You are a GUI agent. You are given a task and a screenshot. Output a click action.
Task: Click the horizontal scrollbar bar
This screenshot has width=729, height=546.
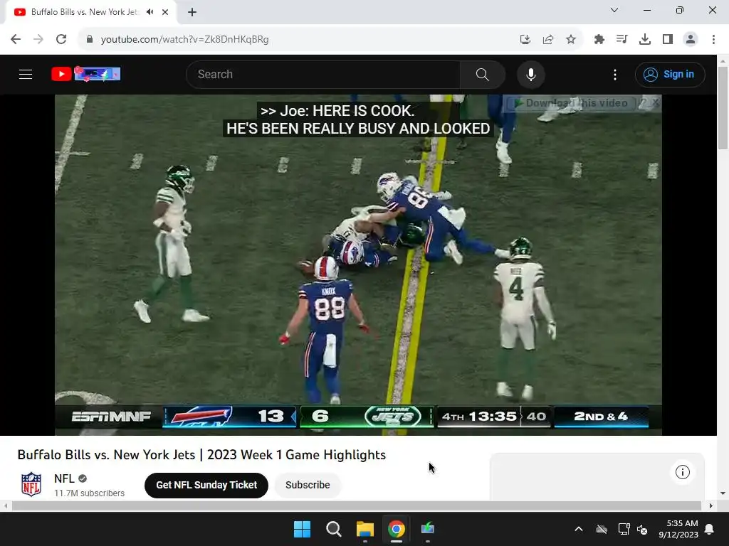(356, 505)
